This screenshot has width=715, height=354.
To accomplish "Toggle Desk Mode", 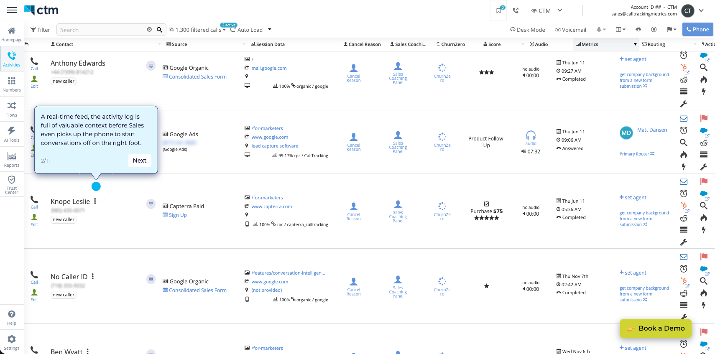I will [x=528, y=30].
